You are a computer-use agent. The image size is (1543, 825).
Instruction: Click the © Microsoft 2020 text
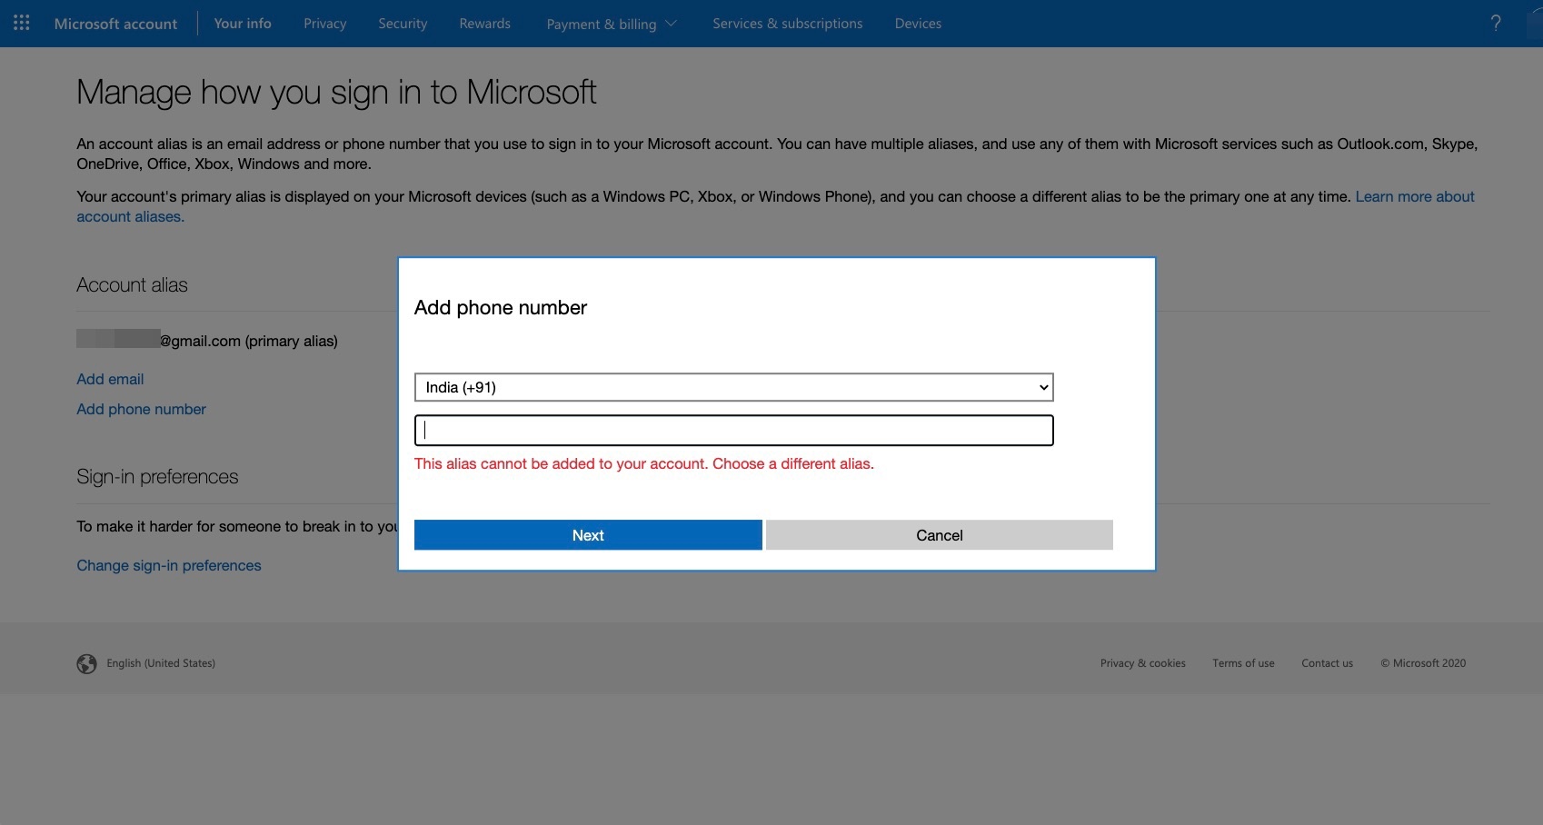(1423, 663)
